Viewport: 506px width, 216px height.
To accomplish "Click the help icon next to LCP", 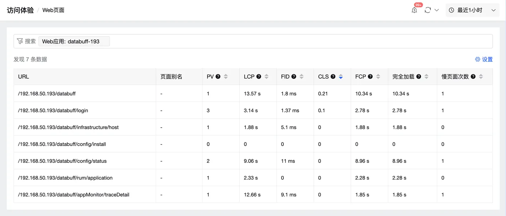I will (259, 76).
